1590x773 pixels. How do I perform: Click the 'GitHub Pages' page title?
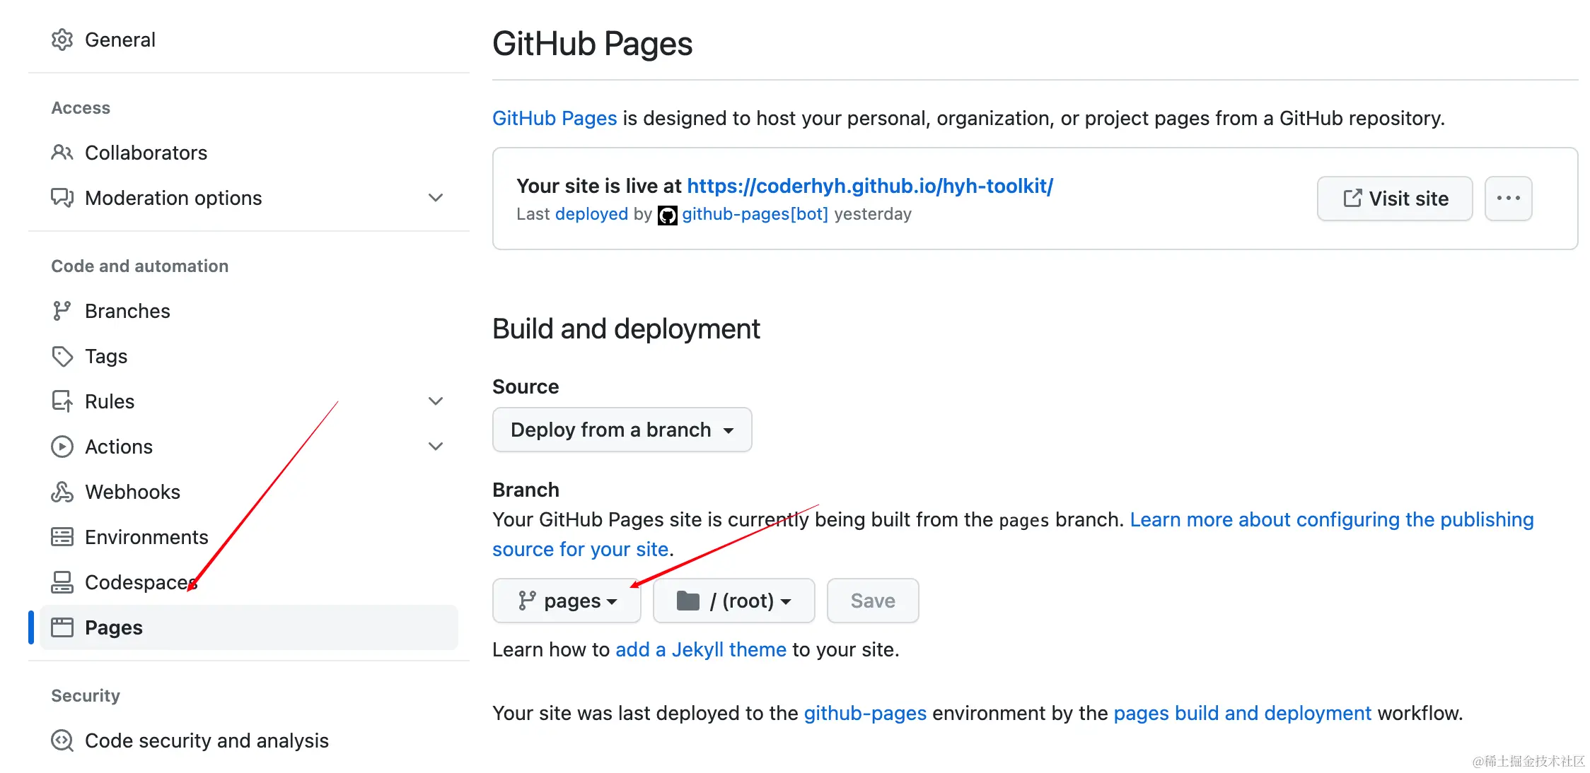click(x=592, y=44)
